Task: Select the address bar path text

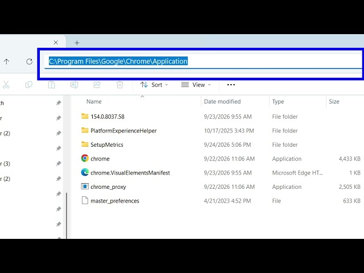Action: [x=118, y=61]
